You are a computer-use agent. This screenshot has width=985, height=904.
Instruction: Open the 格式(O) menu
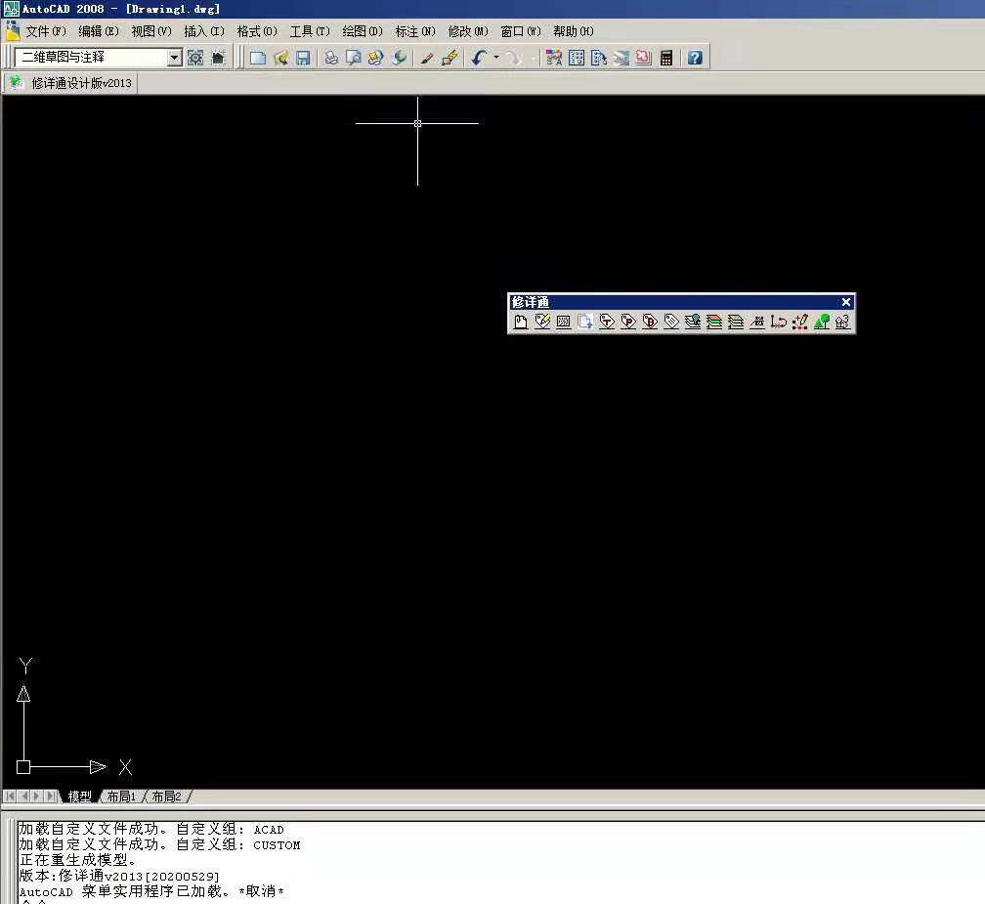tap(256, 31)
